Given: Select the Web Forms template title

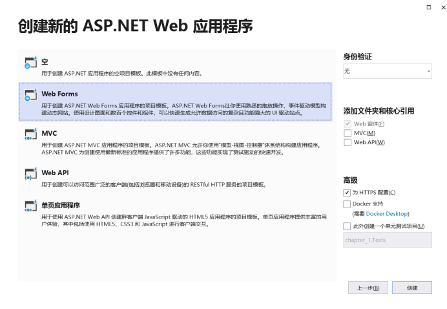Looking at the screenshot, I should 59,94.
